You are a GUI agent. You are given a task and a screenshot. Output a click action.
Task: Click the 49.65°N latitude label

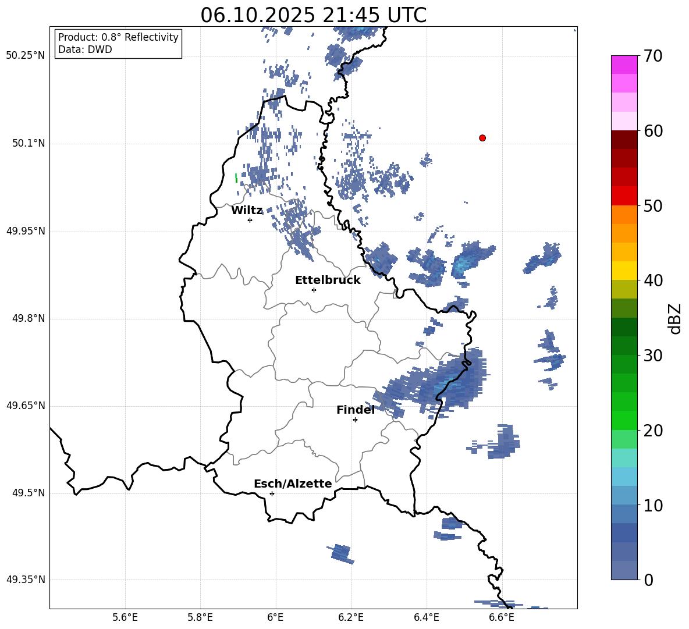[x=26, y=406]
